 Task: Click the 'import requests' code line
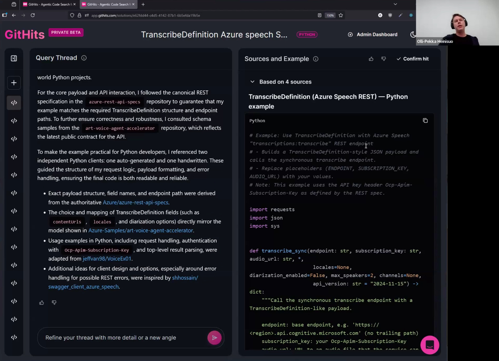(x=272, y=209)
